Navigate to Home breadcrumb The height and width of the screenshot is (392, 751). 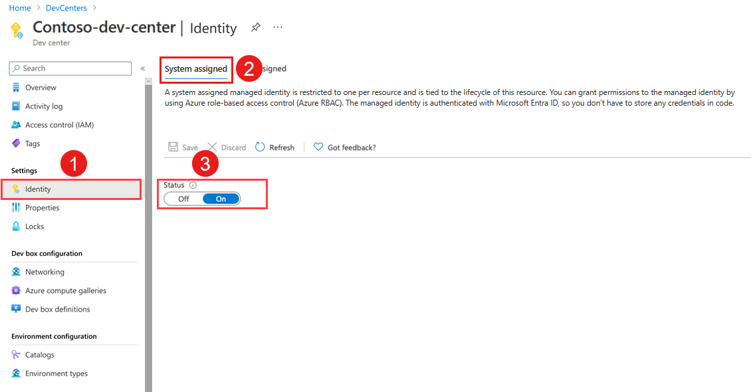[20, 8]
